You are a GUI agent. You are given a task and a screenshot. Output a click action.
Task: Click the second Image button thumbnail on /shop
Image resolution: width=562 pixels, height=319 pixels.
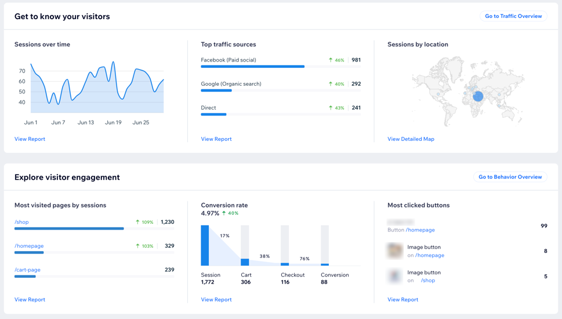tap(395, 276)
